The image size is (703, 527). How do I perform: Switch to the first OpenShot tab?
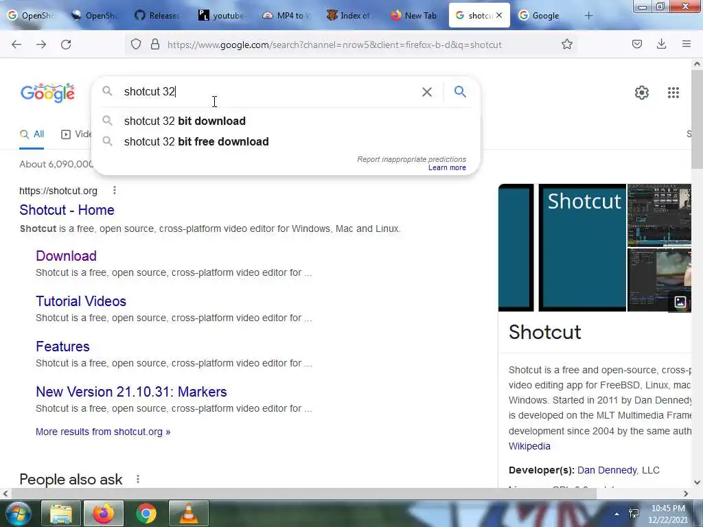pyautogui.click(x=32, y=16)
